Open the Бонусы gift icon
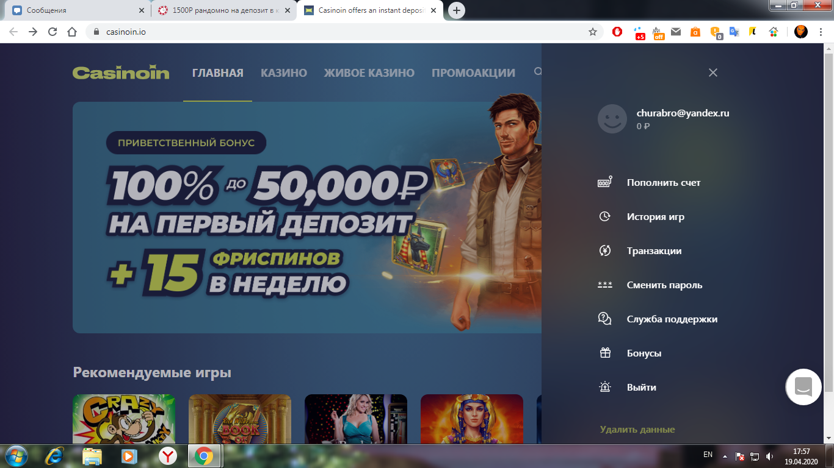The image size is (834, 468). (x=605, y=352)
